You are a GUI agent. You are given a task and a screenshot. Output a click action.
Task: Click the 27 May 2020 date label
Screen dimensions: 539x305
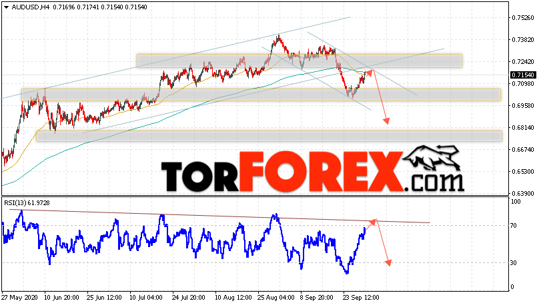19,298
